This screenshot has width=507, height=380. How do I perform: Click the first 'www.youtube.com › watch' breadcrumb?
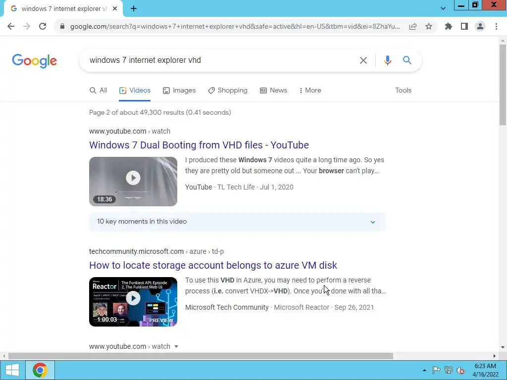130,131
